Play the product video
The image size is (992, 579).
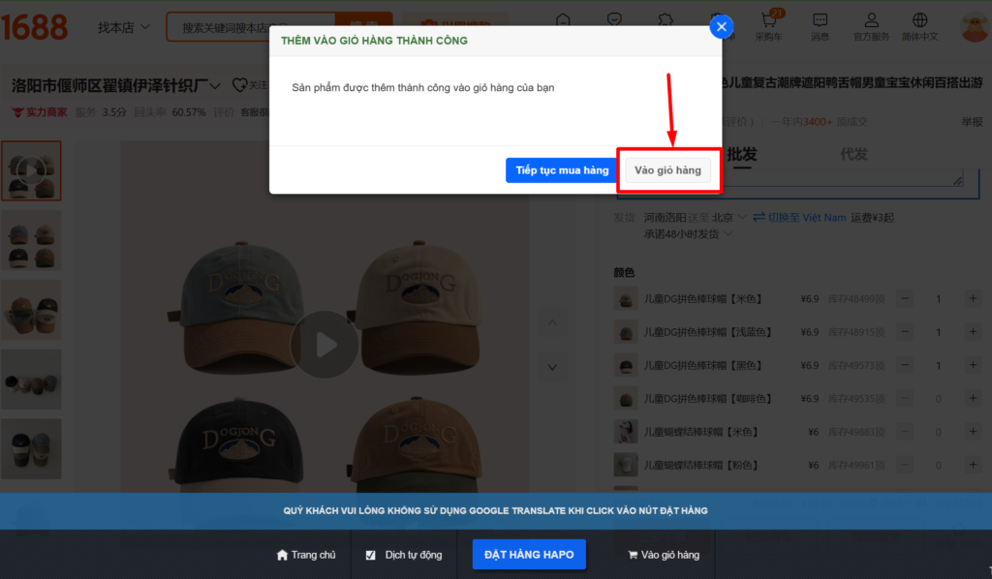point(324,345)
